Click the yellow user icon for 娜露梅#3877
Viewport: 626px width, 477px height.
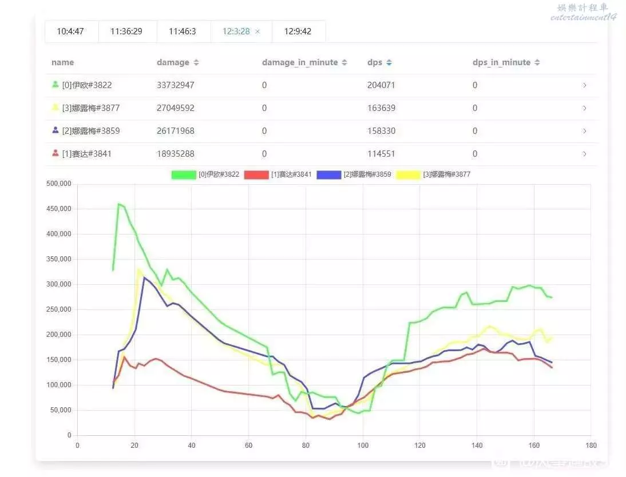point(55,108)
